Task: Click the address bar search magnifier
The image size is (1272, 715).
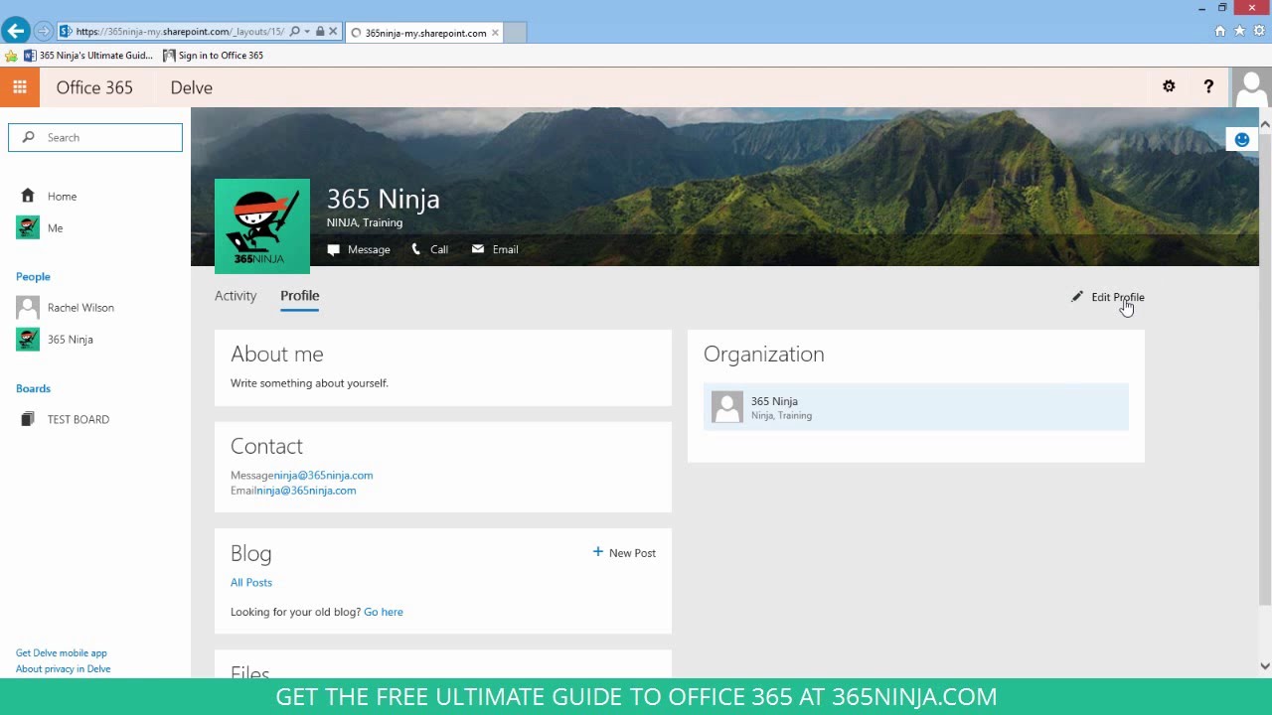Action: [x=295, y=32]
